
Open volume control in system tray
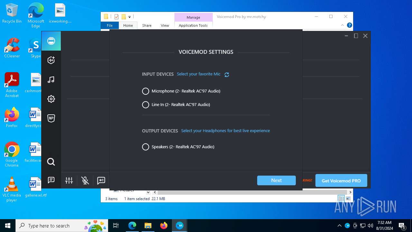pos(370,226)
